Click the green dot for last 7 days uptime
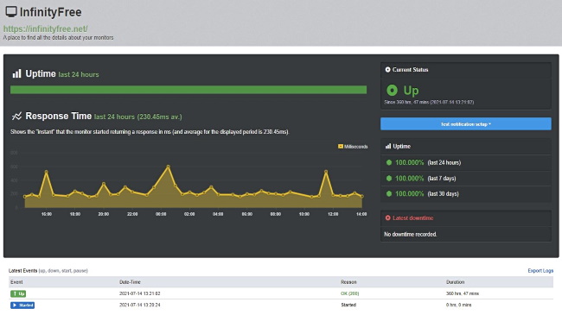The width and height of the screenshot is (562, 315). pos(389,179)
